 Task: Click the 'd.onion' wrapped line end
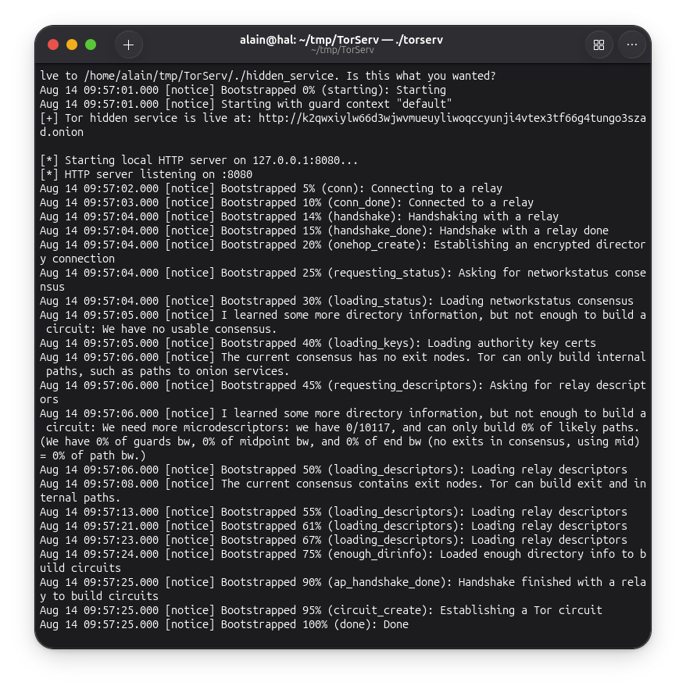coord(62,132)
